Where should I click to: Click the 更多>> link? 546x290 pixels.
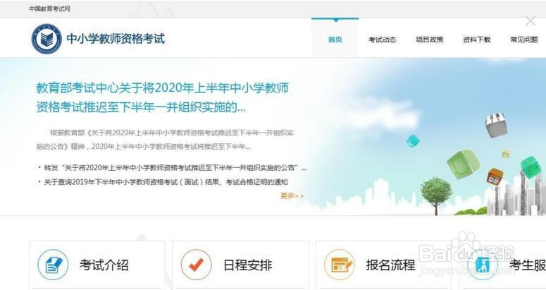[x=292, y=196]
